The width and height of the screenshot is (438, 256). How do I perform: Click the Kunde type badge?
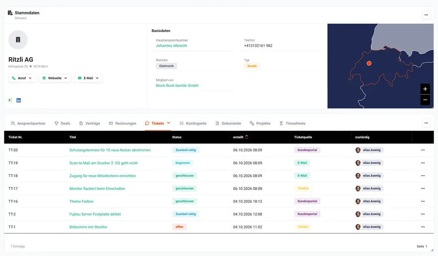[x=252, y=66]
